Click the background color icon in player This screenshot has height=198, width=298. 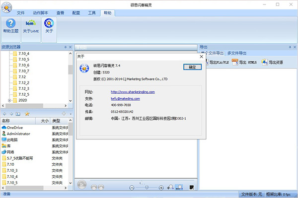point(192,188)
